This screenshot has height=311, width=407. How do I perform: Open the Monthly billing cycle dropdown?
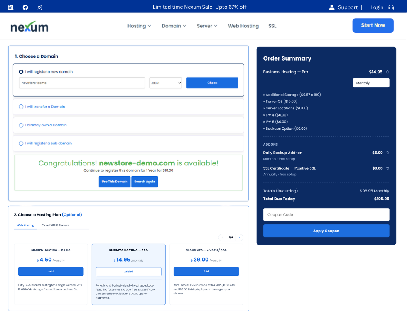[371, 83]
